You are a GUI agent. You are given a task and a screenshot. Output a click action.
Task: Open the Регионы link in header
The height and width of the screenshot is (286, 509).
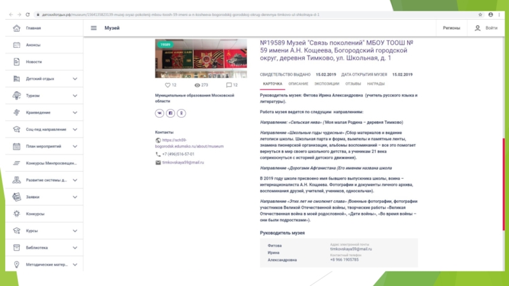pyautogui.click(x=451, y=28)
